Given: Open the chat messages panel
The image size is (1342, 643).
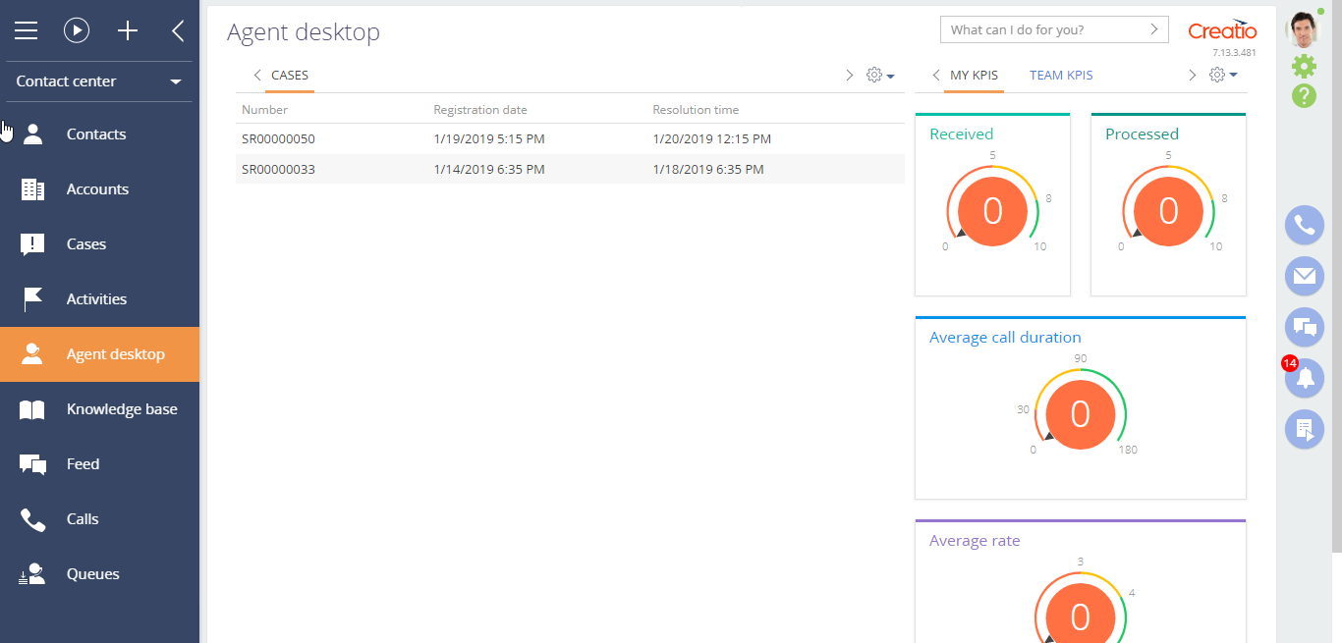Looking at the screenshot, I should [1304, 327].
